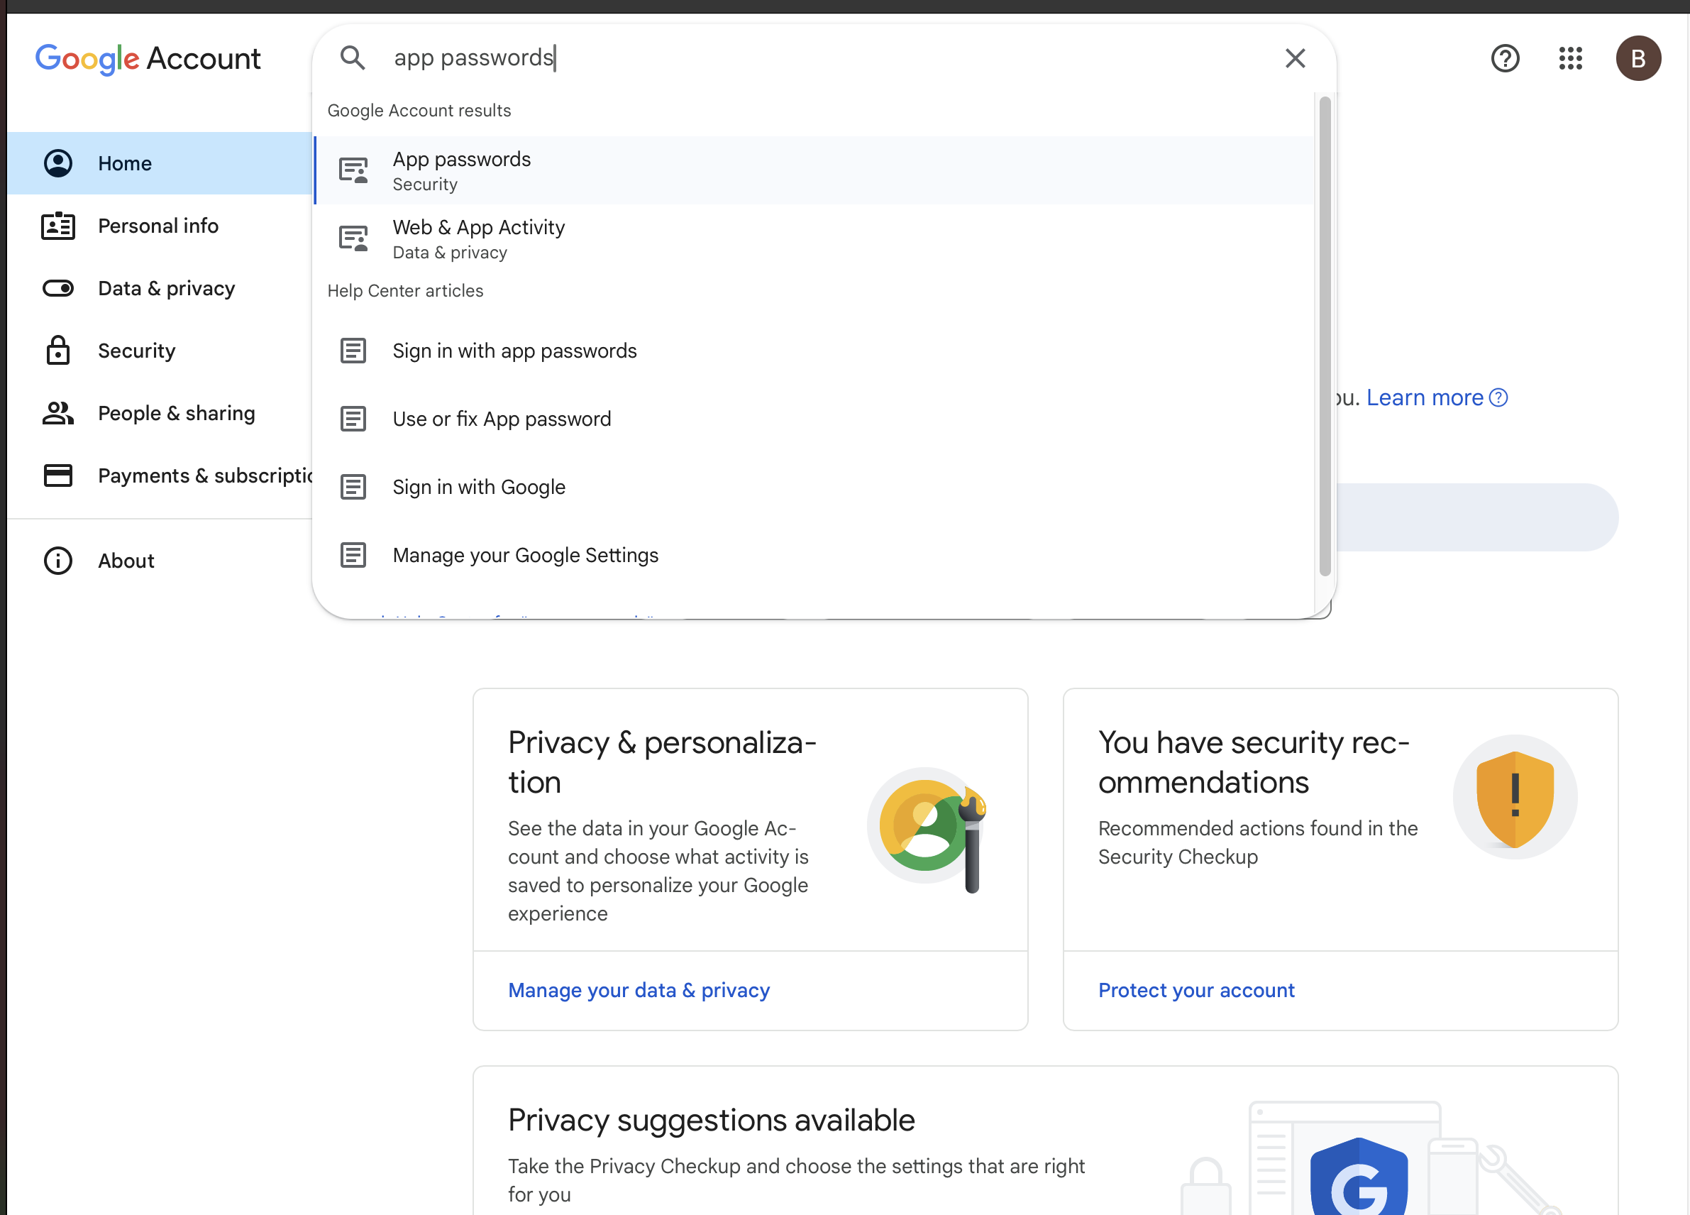
Task: Click the Security lock icon
Action: [x=58, y=351]
